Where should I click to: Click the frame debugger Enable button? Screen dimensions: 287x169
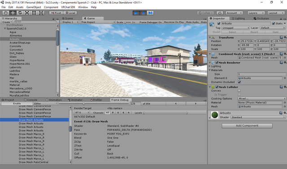[17, 104]
